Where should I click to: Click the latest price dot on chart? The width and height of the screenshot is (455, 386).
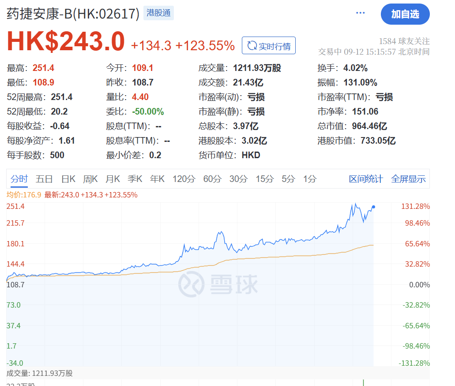point(373,207)
